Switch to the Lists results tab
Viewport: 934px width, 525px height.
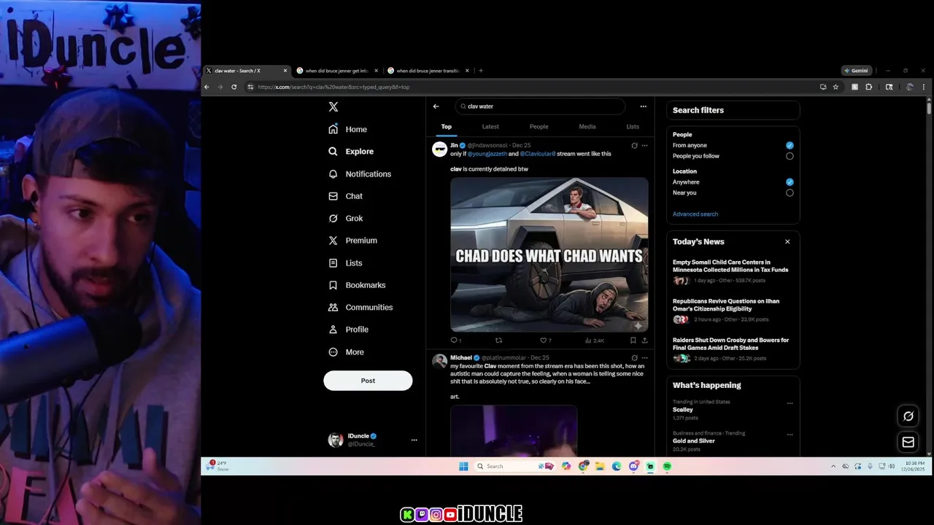click(x=633, y=127)
